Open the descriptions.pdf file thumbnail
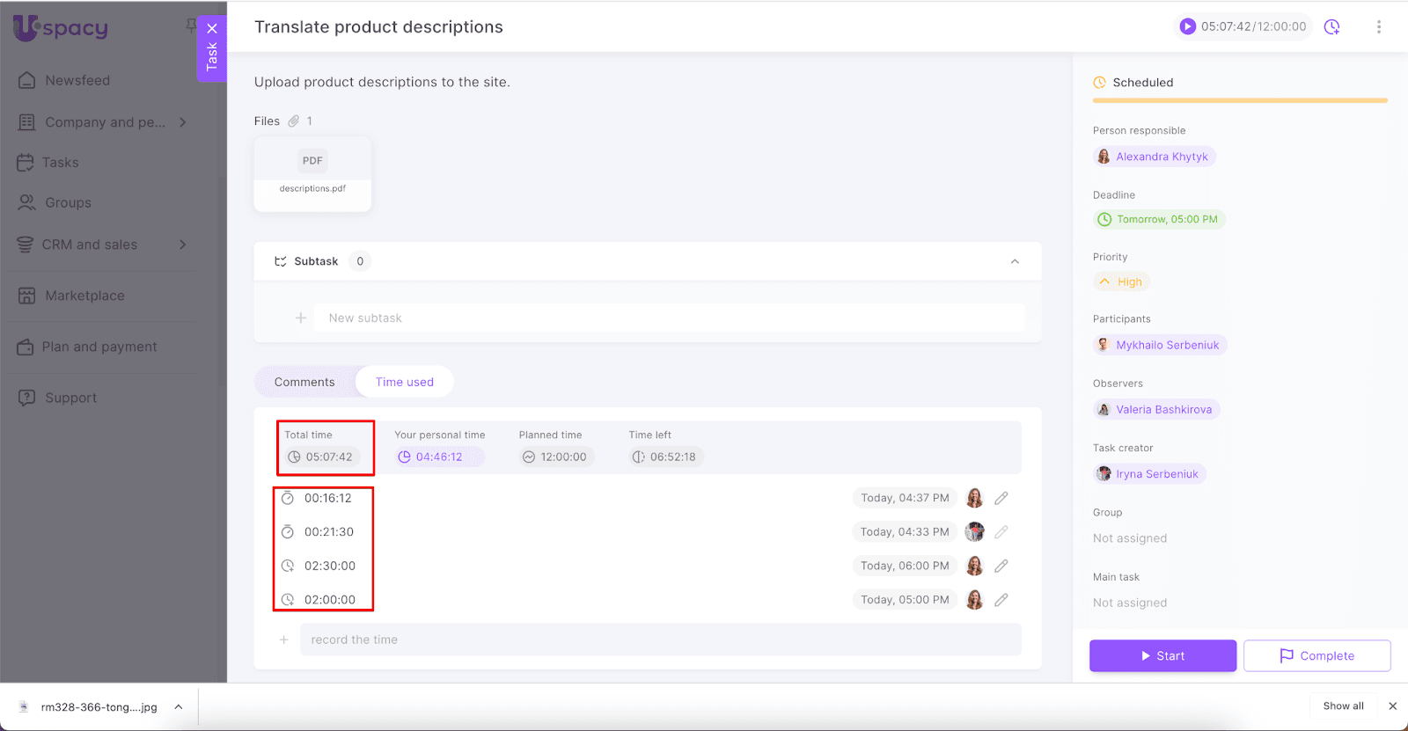Image resolution: width=1408 pixels, height=731 pixels. click(x=312, y=173)
